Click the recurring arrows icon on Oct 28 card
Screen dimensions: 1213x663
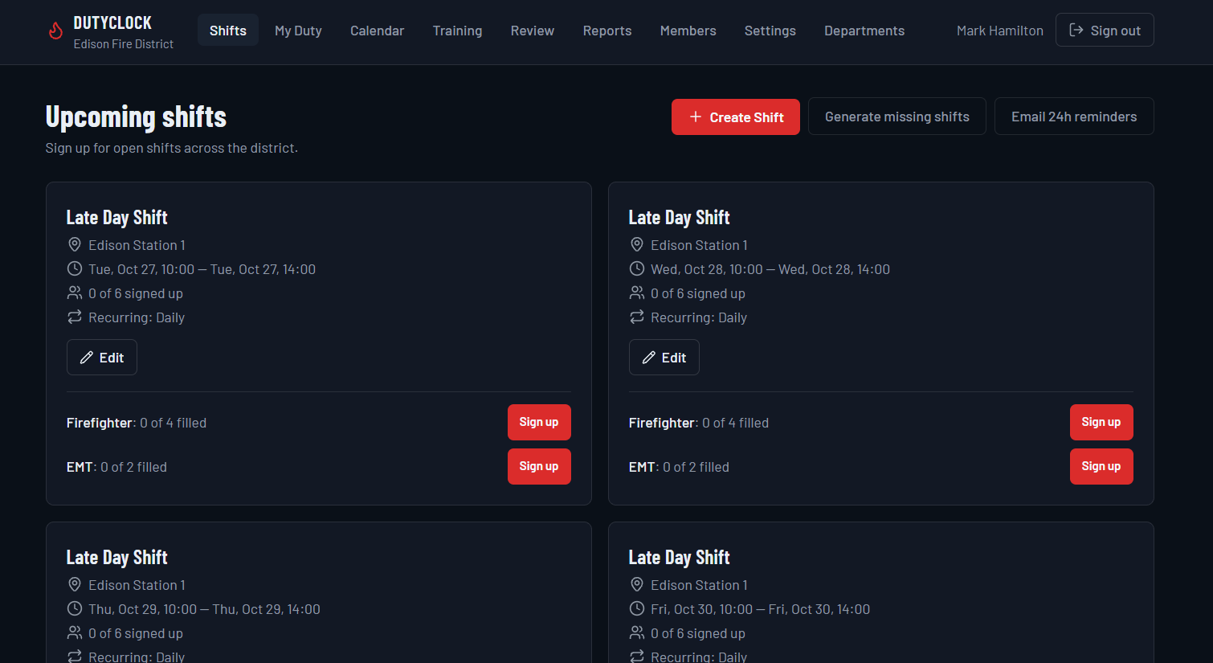coord(637,317)
